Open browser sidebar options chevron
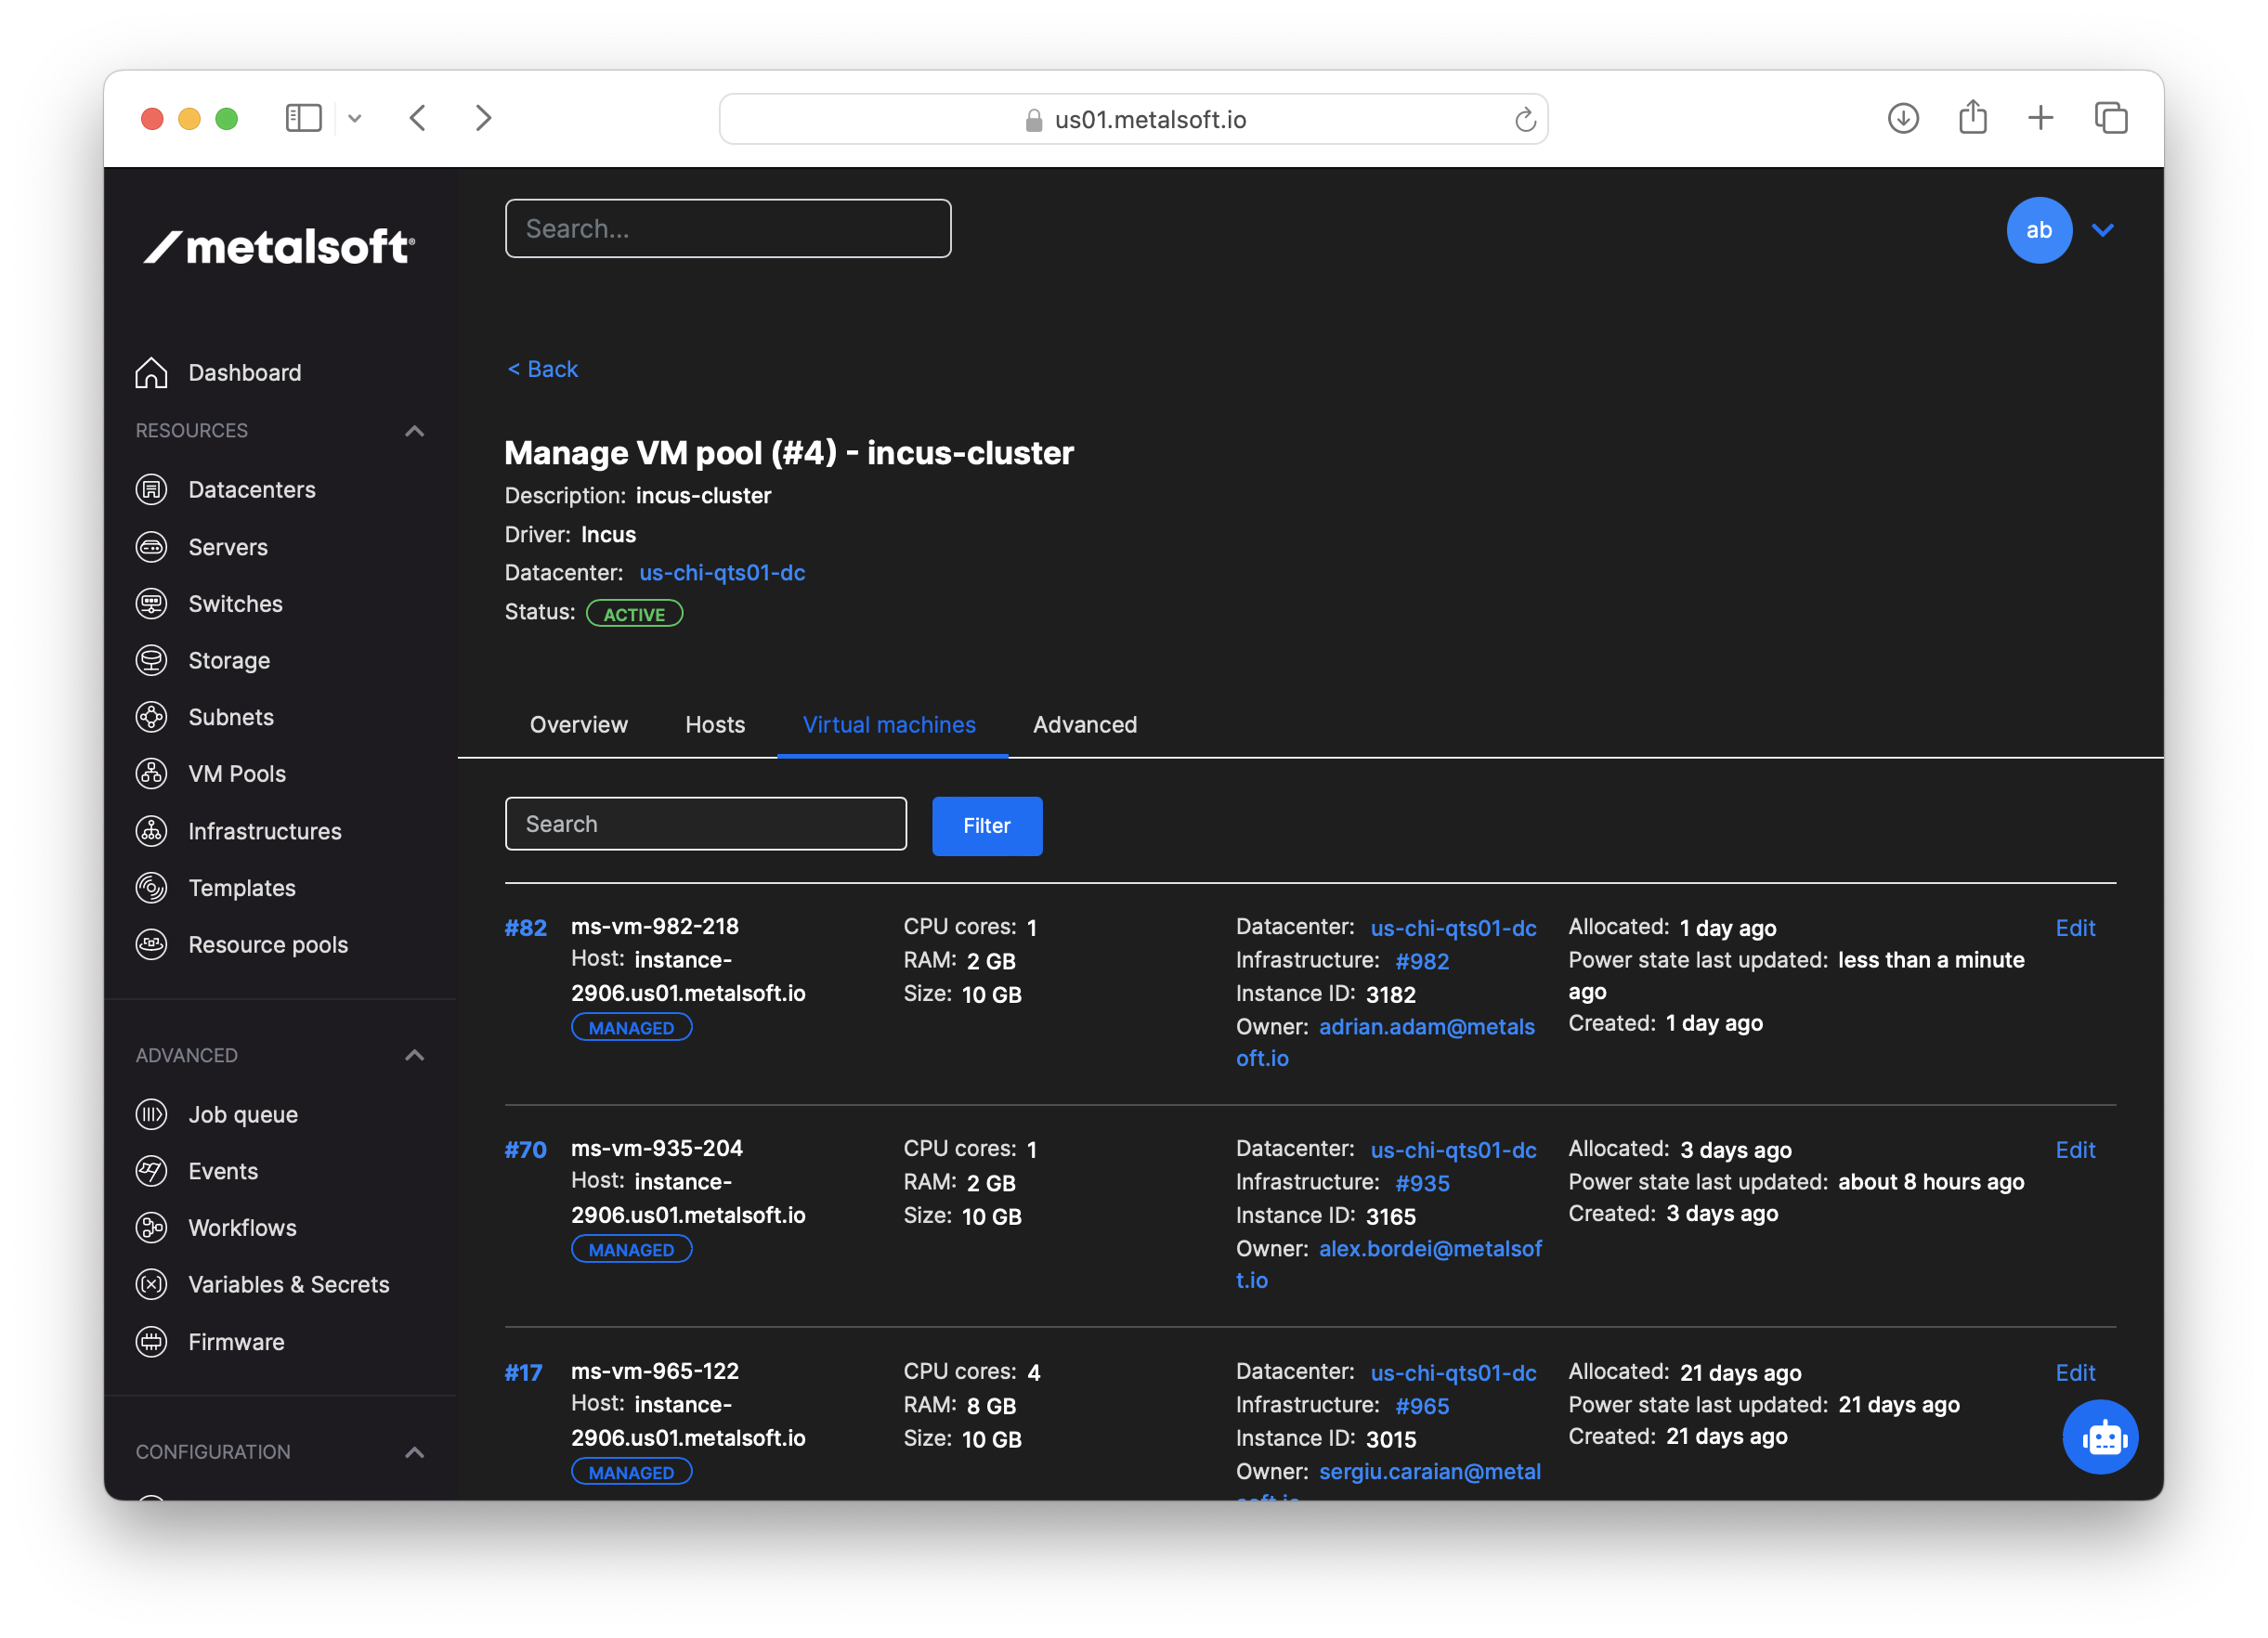 (354, 119)
